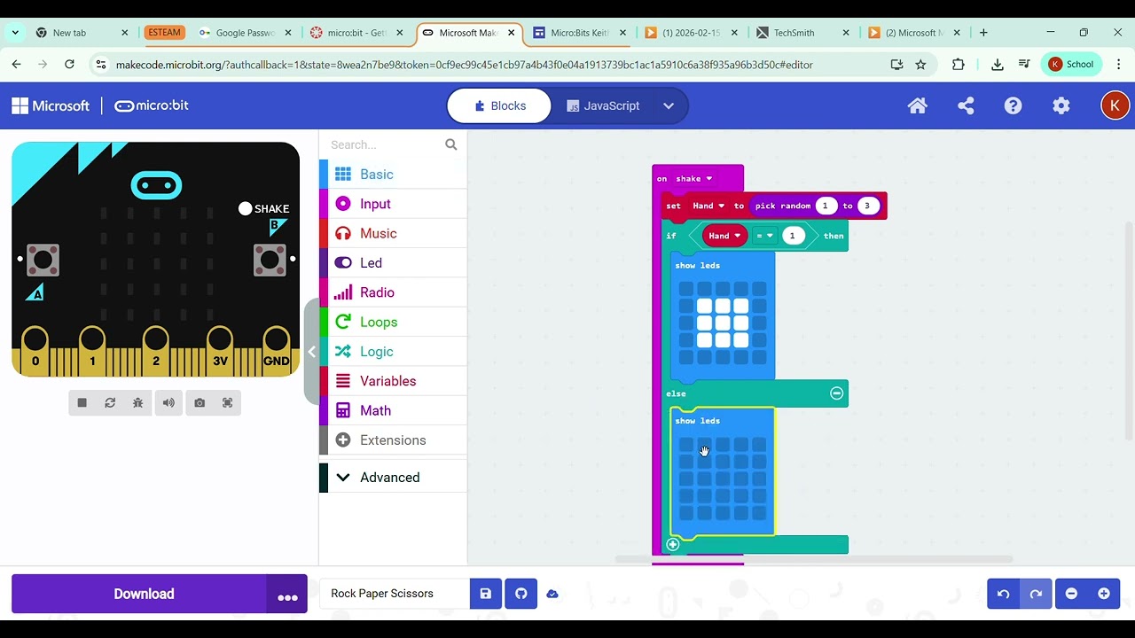The width and height of the screenshot is (1135, 638).
Task: Open the shake gesture dropdown
Action: [x=694, y=179]
